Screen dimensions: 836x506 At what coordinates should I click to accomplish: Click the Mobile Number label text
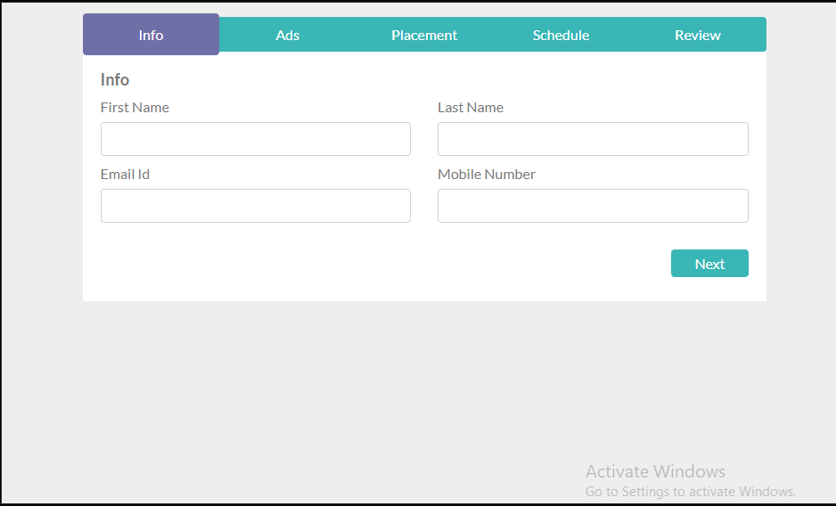click(x=487, y=175)
